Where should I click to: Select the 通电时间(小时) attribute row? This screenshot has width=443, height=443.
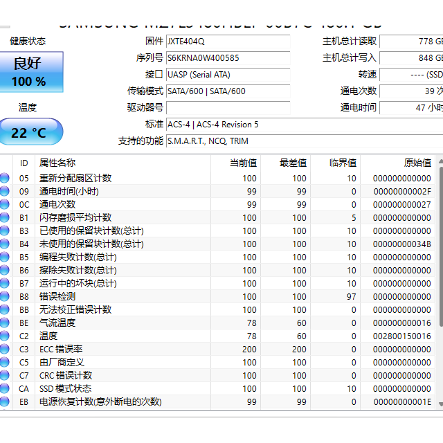tap(217, 191)
